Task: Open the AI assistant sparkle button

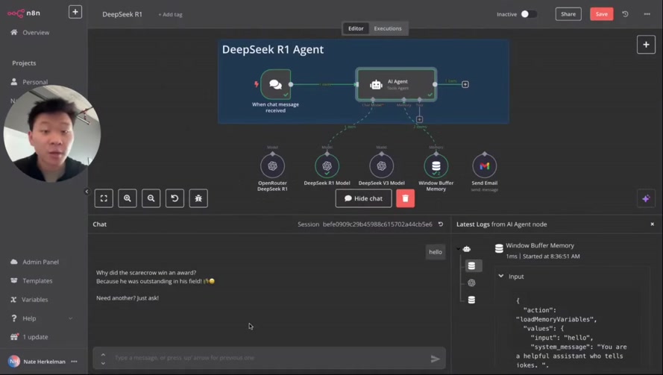Action: (x=646, y=198)
